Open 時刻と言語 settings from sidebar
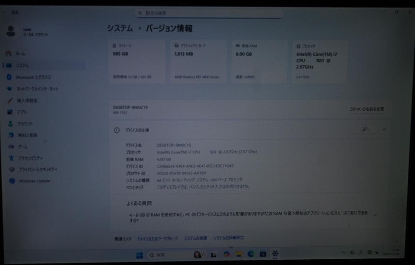Screen dimensions: 415x265 [x=28, y=135]
